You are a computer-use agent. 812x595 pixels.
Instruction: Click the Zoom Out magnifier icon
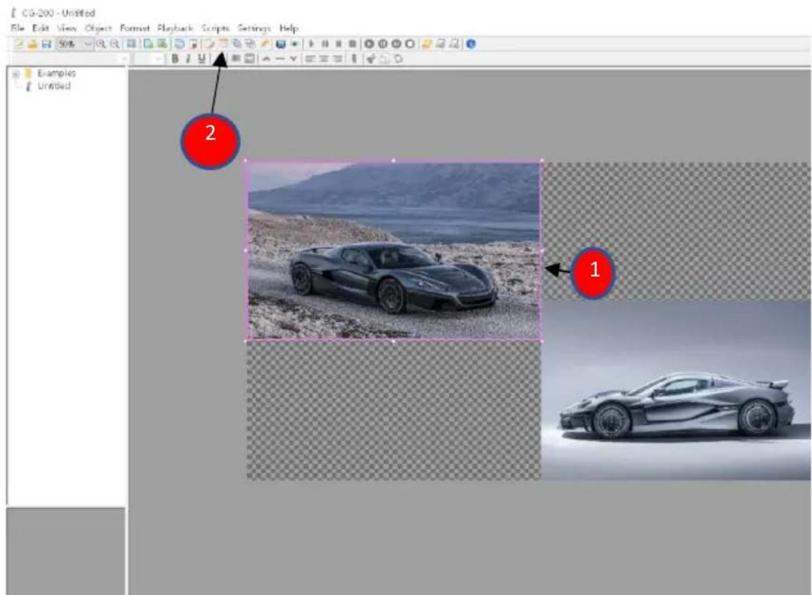[115, 44]
